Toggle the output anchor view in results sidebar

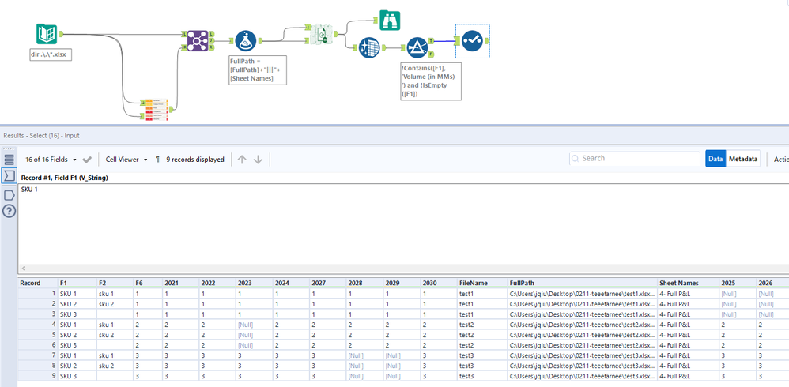[9, 194]
